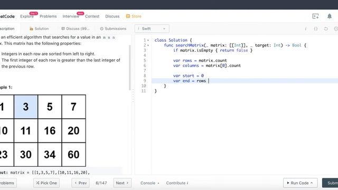
Task: Open the notifications bell
Action: [x=330, y=16]
